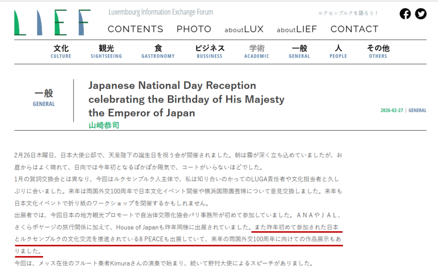Open the その他 OTHERS category
The width and height of the screenshot is (438, 278).
(378, 52)
